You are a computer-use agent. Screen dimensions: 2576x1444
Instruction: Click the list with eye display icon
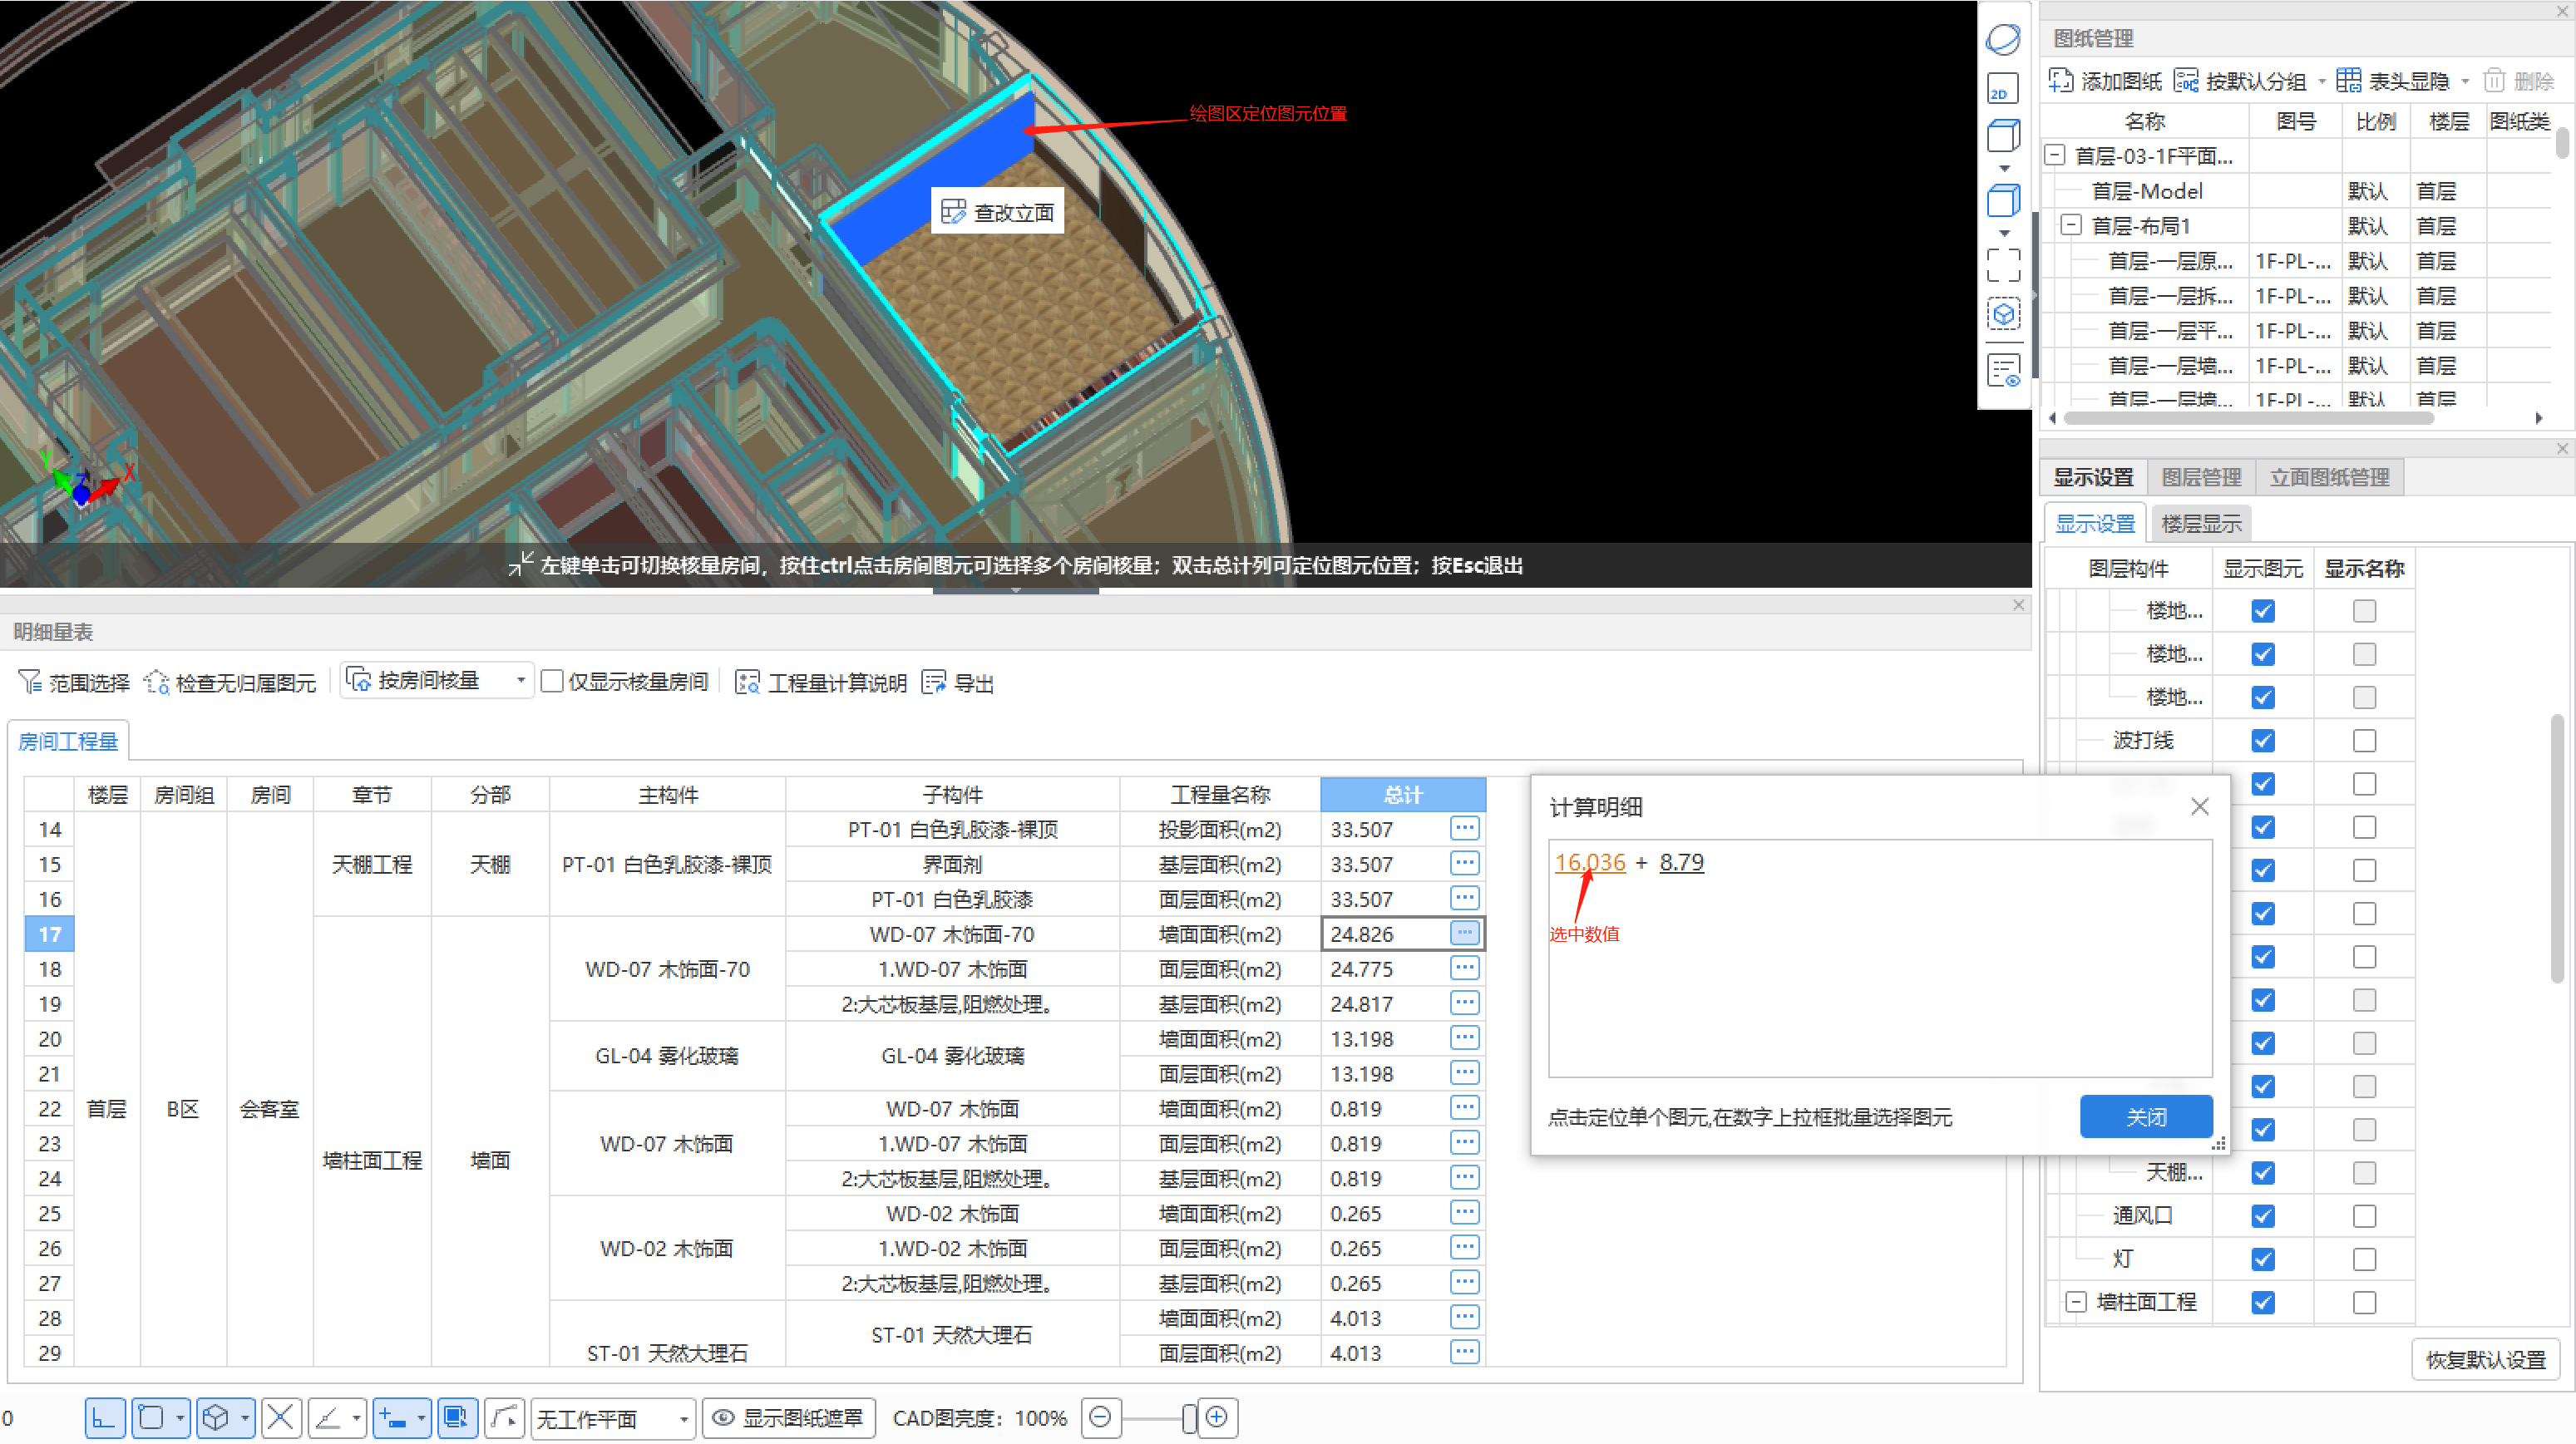pos(2004,370)
